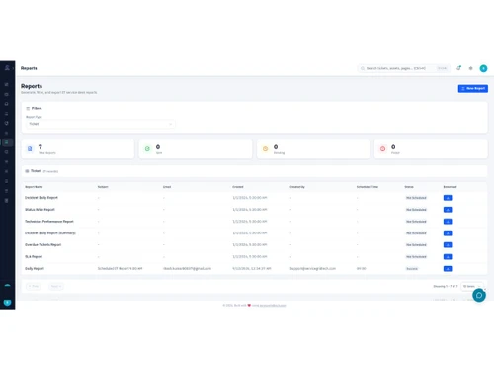This screenshot has width=494, height=371.
Task: Open the items per page dropdown
Action: click(x=472, y=286)
